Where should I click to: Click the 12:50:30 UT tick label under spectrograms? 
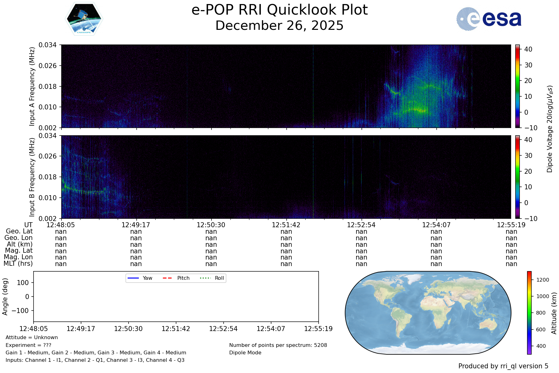point(211,225)
